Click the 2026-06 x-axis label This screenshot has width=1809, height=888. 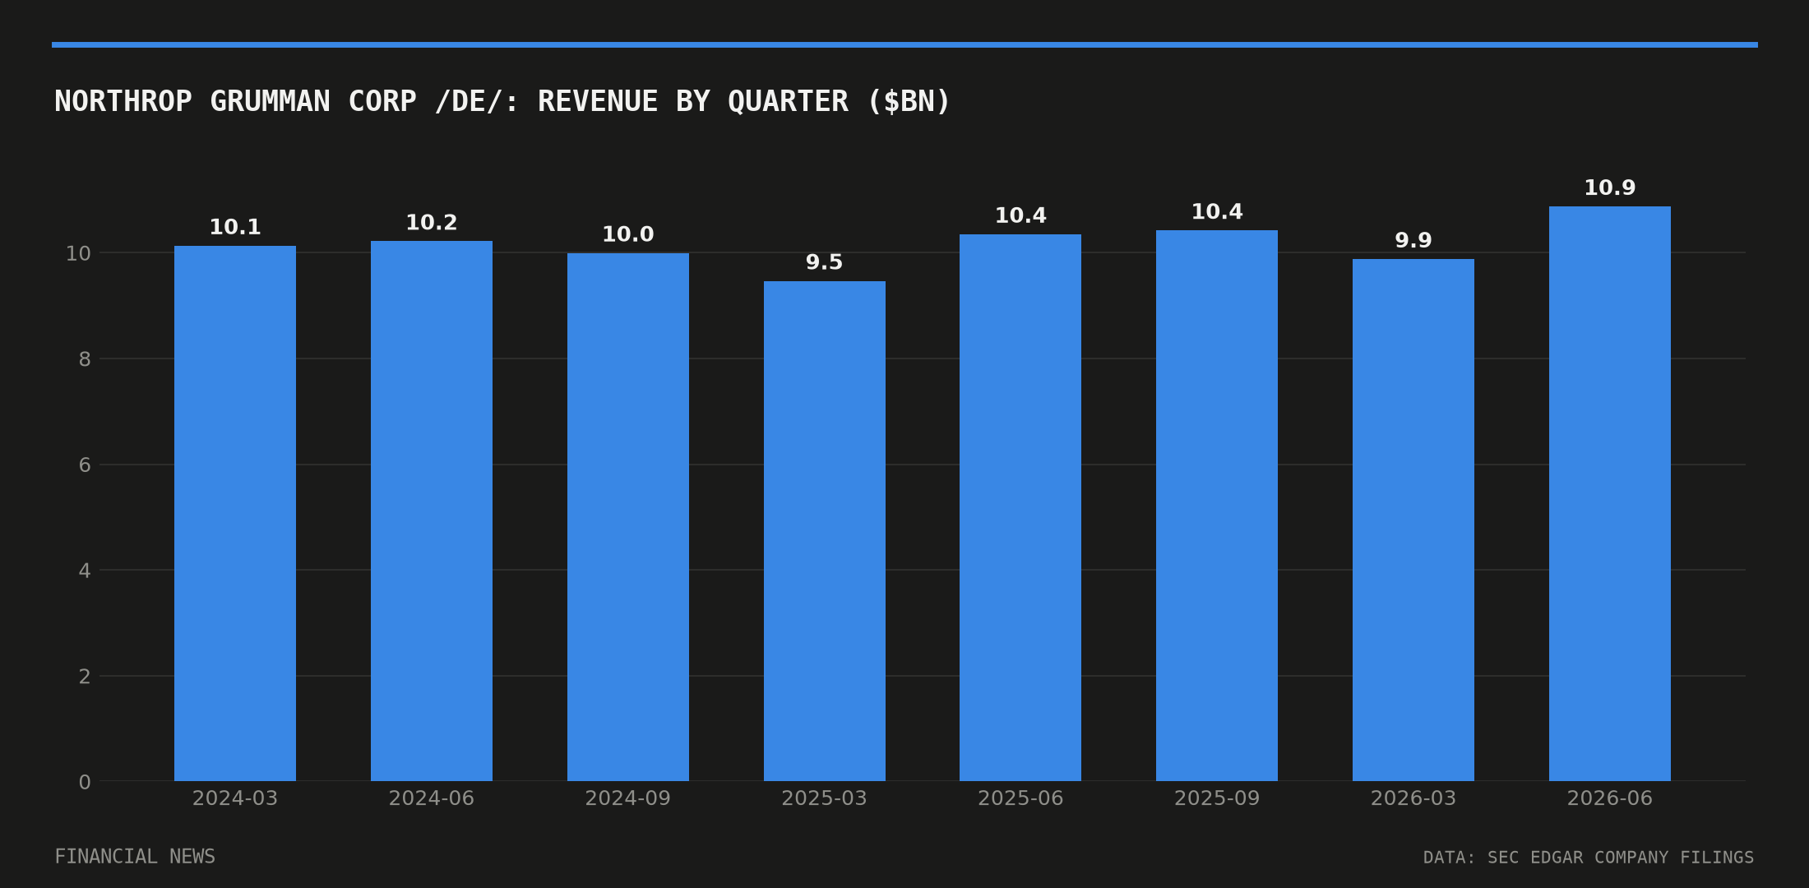point(1610,798)
